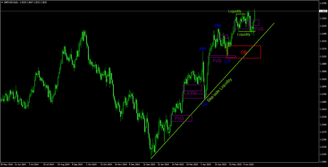The width and height of the screenshot is (328, 167).
Task: Click the 10 Mar 2025 date label
Action: [x=192, y=164]
